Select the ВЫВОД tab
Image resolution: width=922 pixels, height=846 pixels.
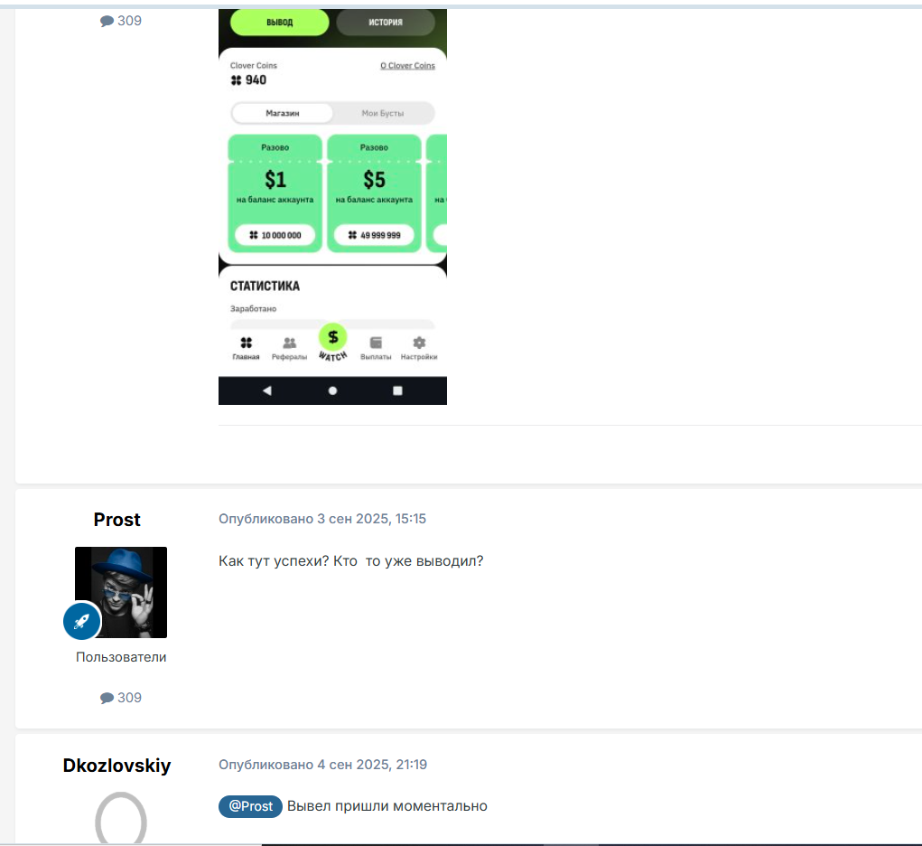coord(280,23)
